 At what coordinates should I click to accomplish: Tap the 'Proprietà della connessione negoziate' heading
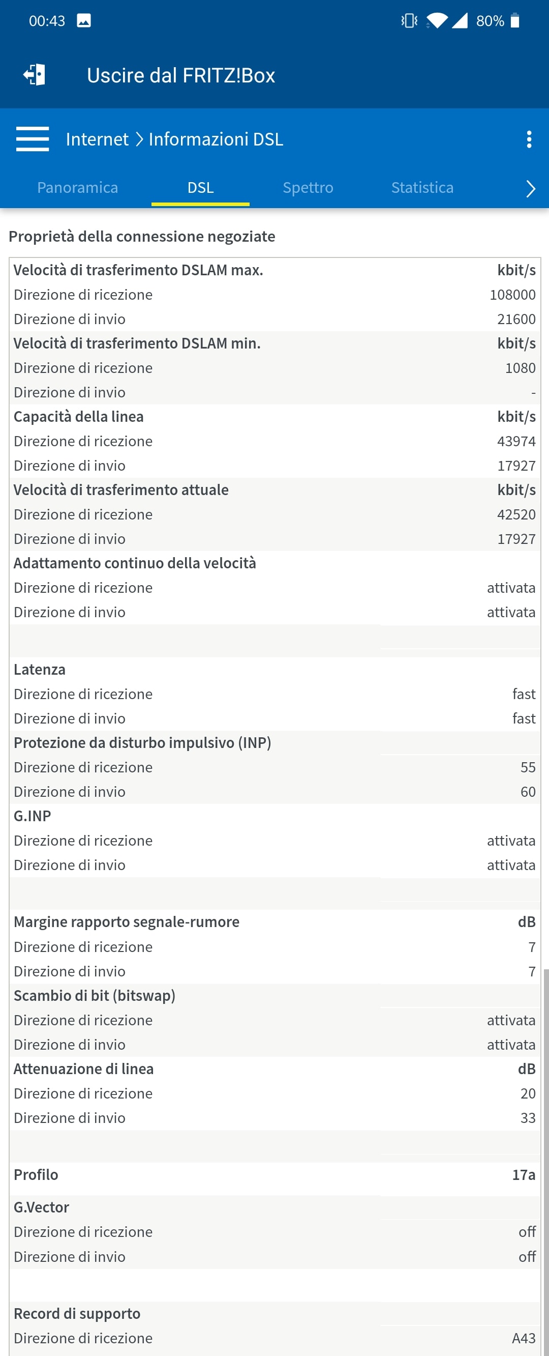[x=142, y=237]
